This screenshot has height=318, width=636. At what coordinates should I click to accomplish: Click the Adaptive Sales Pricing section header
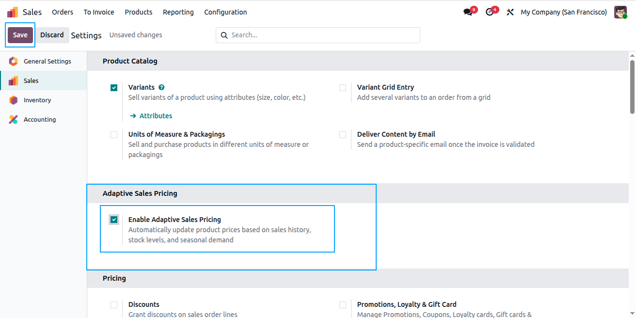coord(140,193)
